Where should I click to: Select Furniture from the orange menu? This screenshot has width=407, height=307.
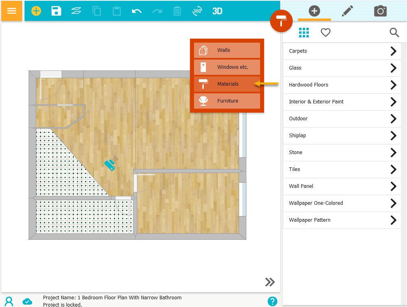227,101
